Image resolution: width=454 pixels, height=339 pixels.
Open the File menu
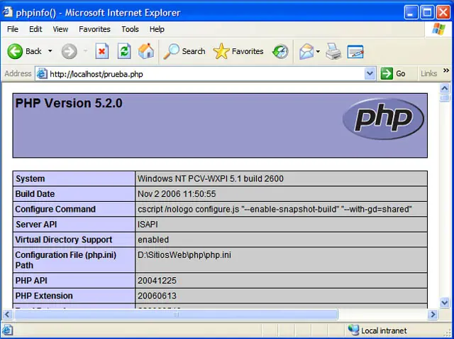click(13, 29)
